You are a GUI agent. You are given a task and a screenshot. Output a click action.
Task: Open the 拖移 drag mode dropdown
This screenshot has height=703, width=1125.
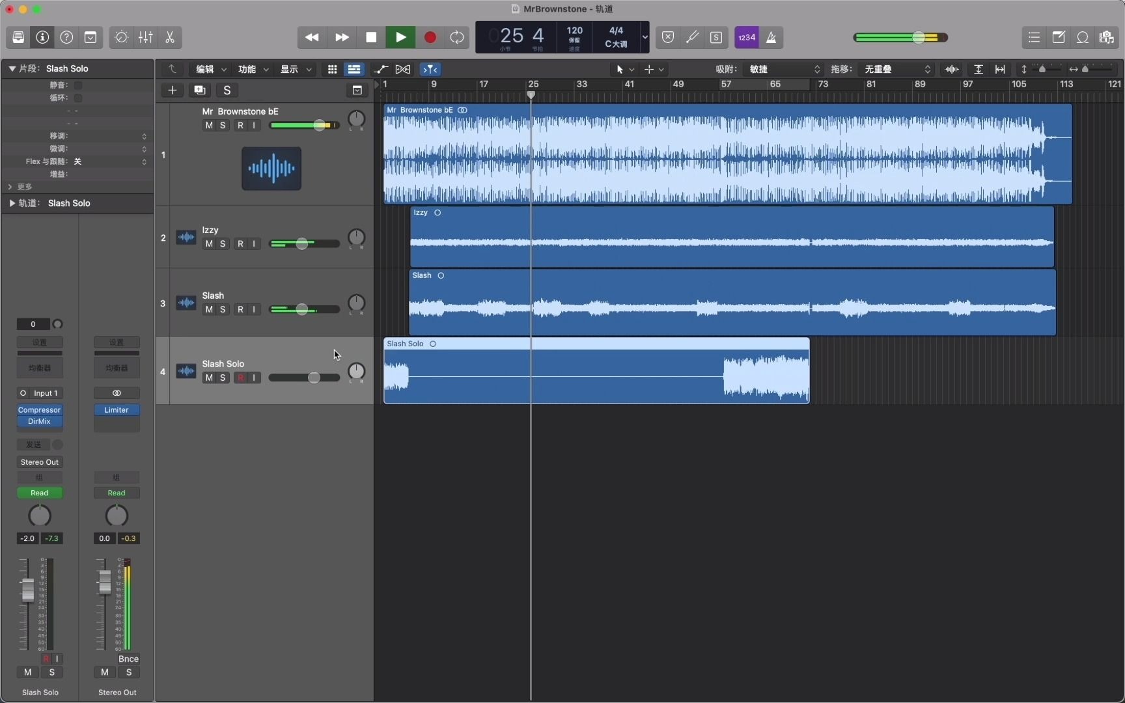(896, 69)
